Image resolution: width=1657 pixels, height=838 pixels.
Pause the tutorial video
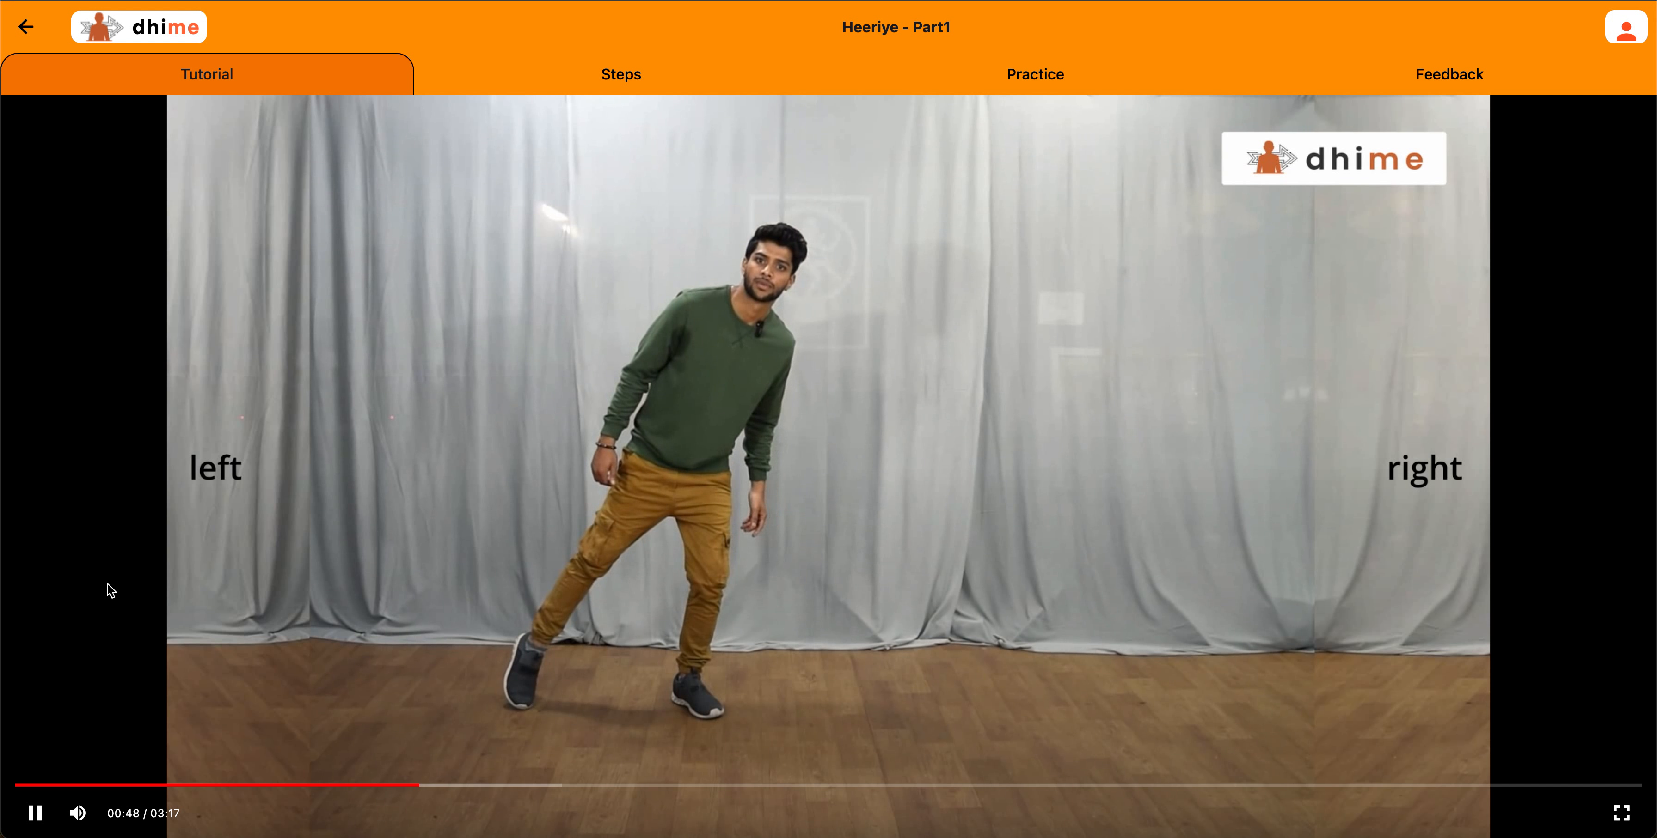[x=35, y=813]
